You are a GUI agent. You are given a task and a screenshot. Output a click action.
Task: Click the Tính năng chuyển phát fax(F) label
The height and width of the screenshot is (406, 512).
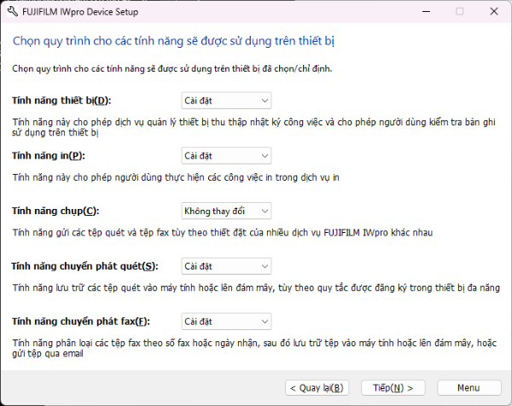pyautogui.click(x=81, y=322)
